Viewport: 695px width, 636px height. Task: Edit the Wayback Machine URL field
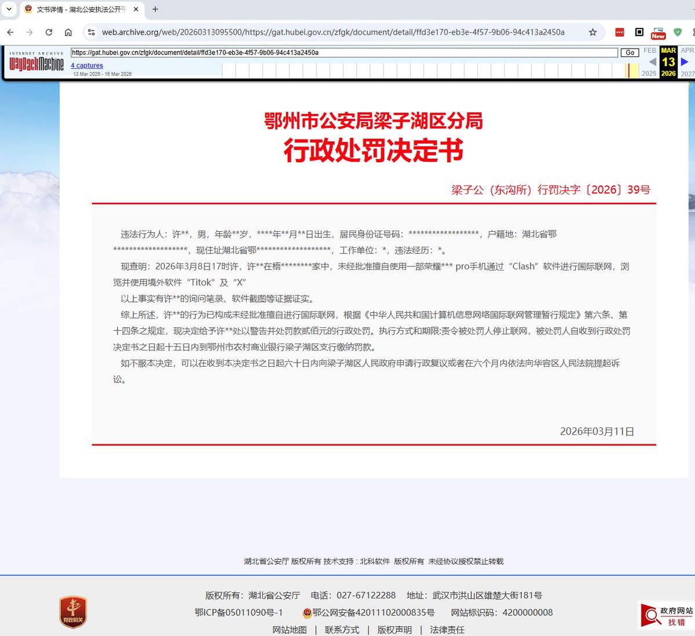[344, 53]
